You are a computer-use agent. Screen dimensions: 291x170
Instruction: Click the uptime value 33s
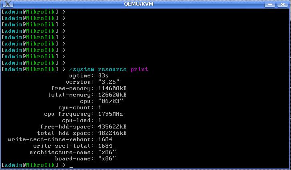click(x=104, y=76)
